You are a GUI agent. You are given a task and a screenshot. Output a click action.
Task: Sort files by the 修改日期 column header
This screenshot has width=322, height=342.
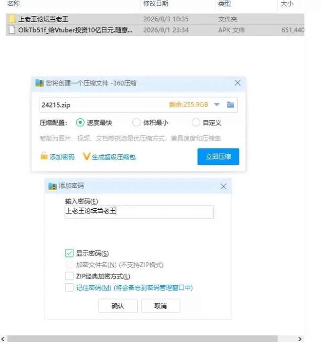click(x=156, y=3)
